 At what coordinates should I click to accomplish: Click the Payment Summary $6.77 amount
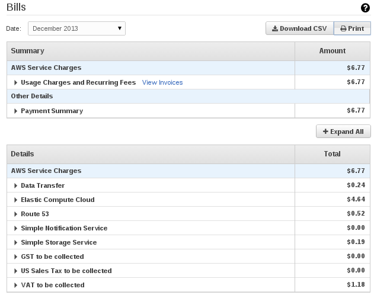[x=356, y=111]
